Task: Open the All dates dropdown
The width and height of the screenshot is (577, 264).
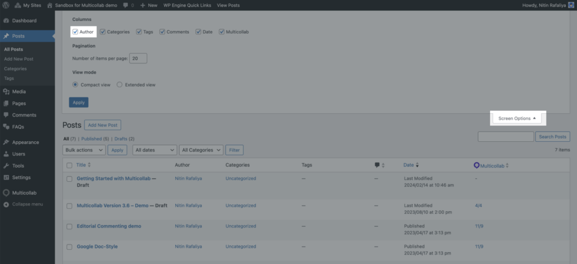Action: coord(154,150)
